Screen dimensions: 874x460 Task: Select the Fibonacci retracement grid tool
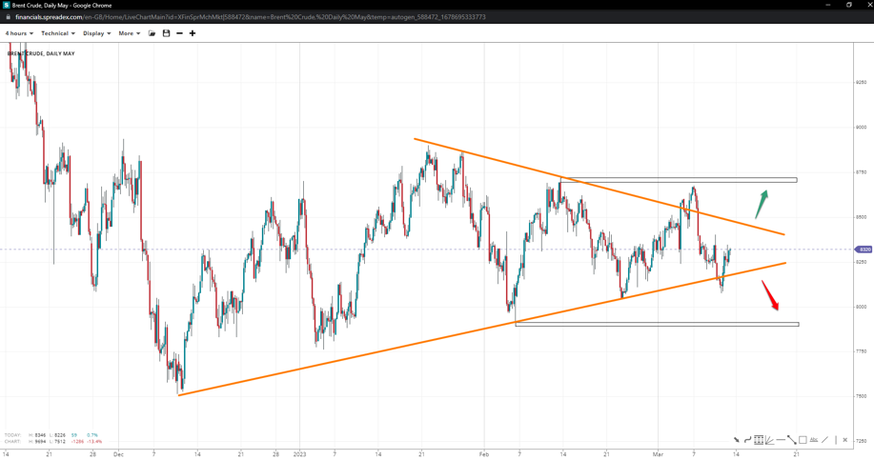pyautogui.click(x=759, y=440)
